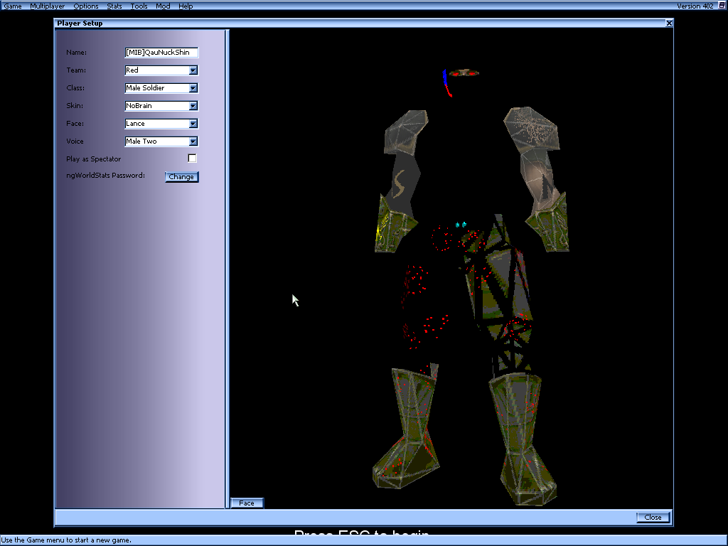The image size is (728, 546).
Task: Open the Voice dropdown showing Male Two
Action: point(193,141)
